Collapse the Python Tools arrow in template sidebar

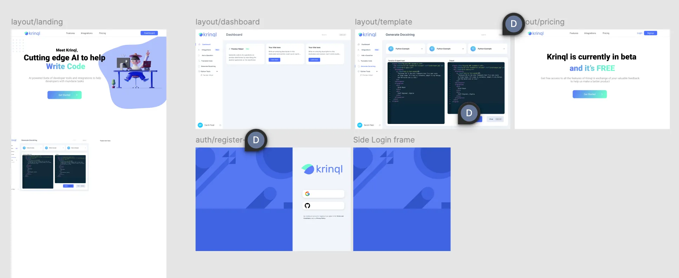[x=377, y=71]
